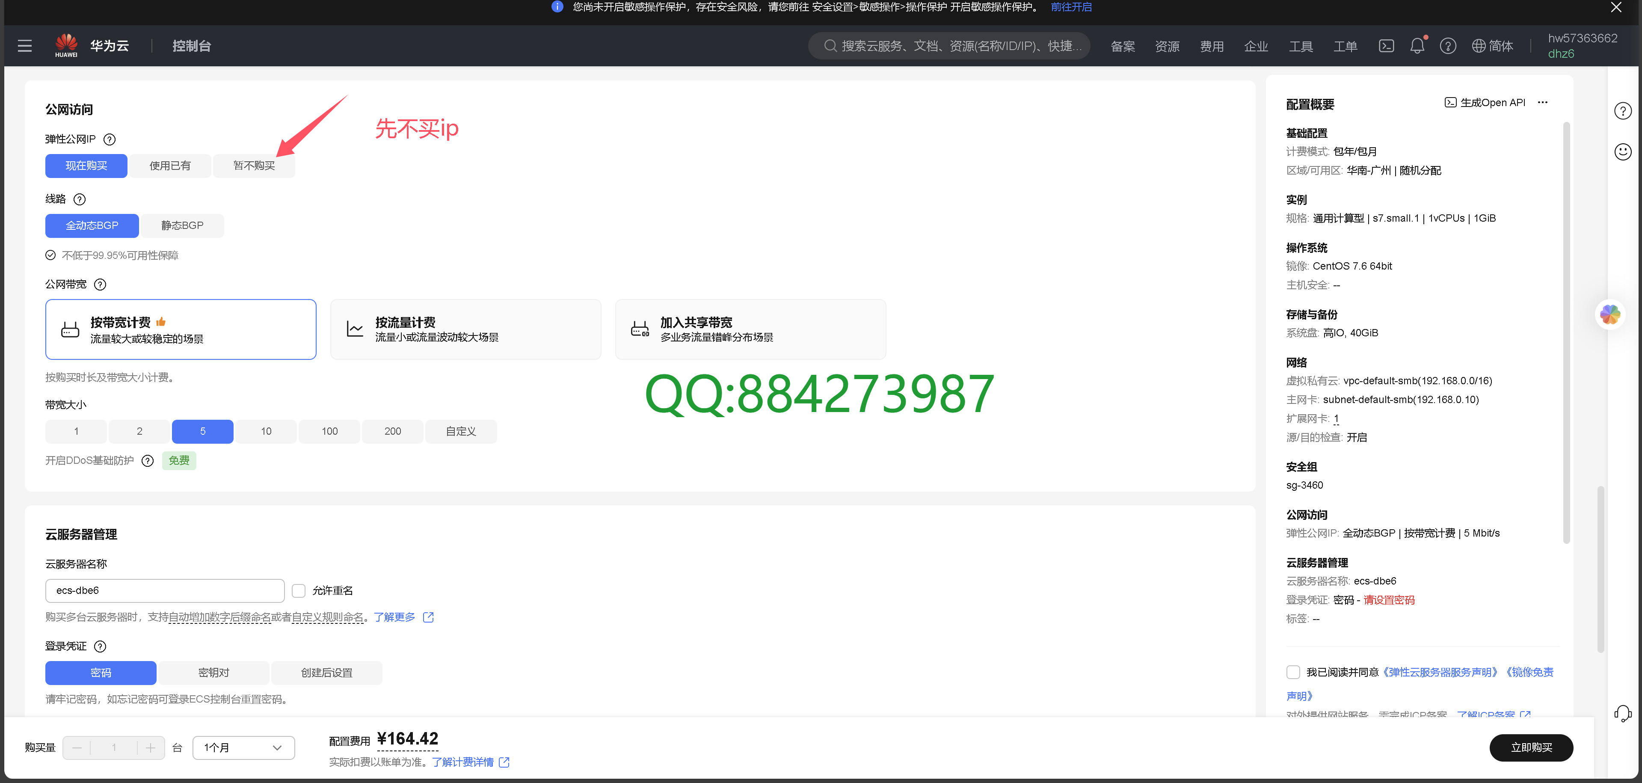Open 工单 in top navigation
The image size is (1642, 783).
(1345, 47)
